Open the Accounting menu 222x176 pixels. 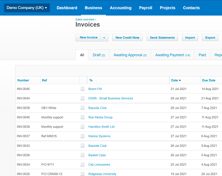121,8
